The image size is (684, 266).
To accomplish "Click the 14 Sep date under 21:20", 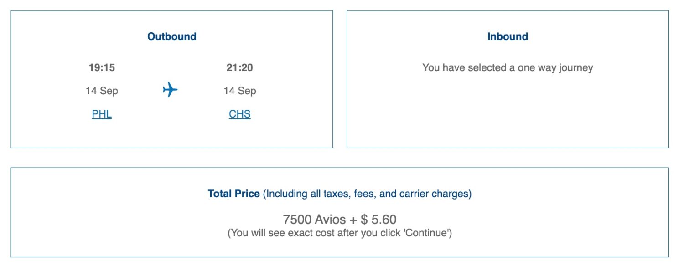I will coord(240,91).
